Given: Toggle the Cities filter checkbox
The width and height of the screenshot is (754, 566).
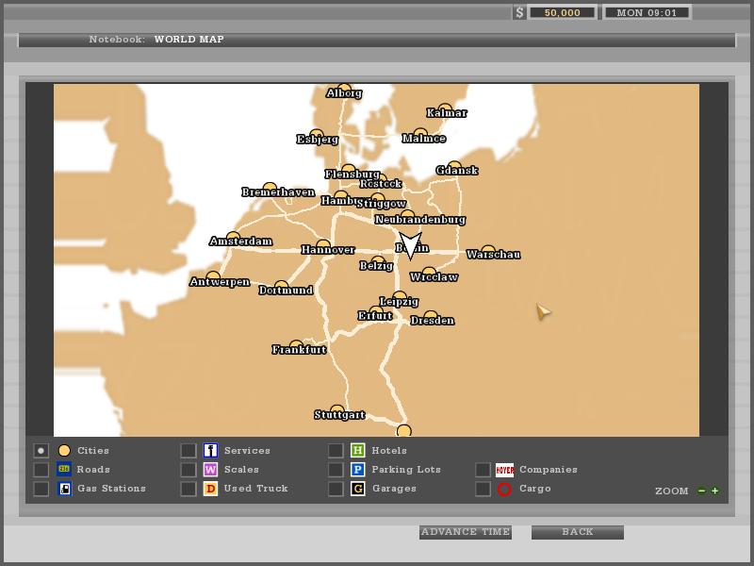Looking at the screenshot, I should (41, 451).
